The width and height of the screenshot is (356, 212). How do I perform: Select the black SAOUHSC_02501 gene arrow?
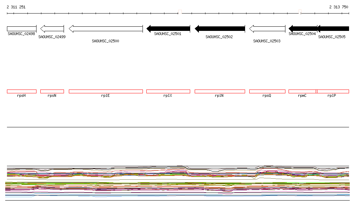(168, 29)
